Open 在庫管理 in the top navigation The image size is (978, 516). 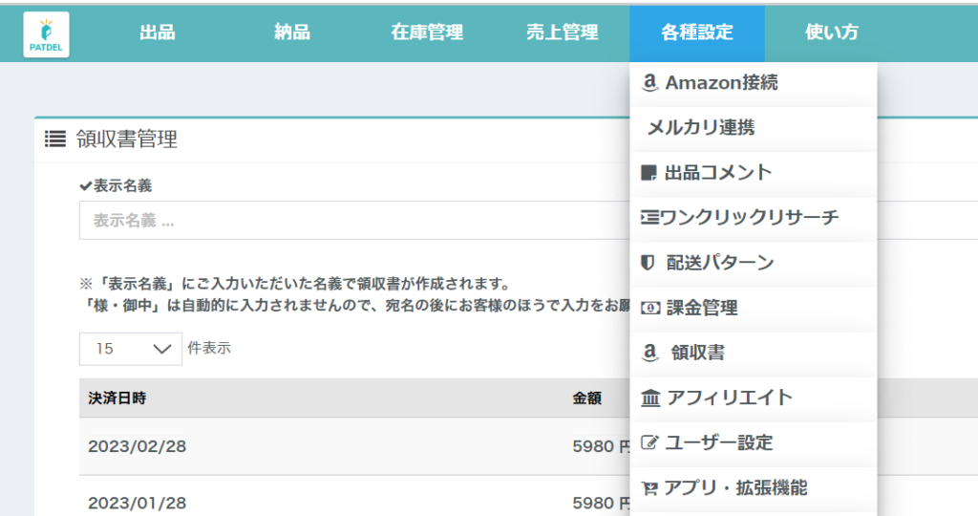tap(427, 32)
